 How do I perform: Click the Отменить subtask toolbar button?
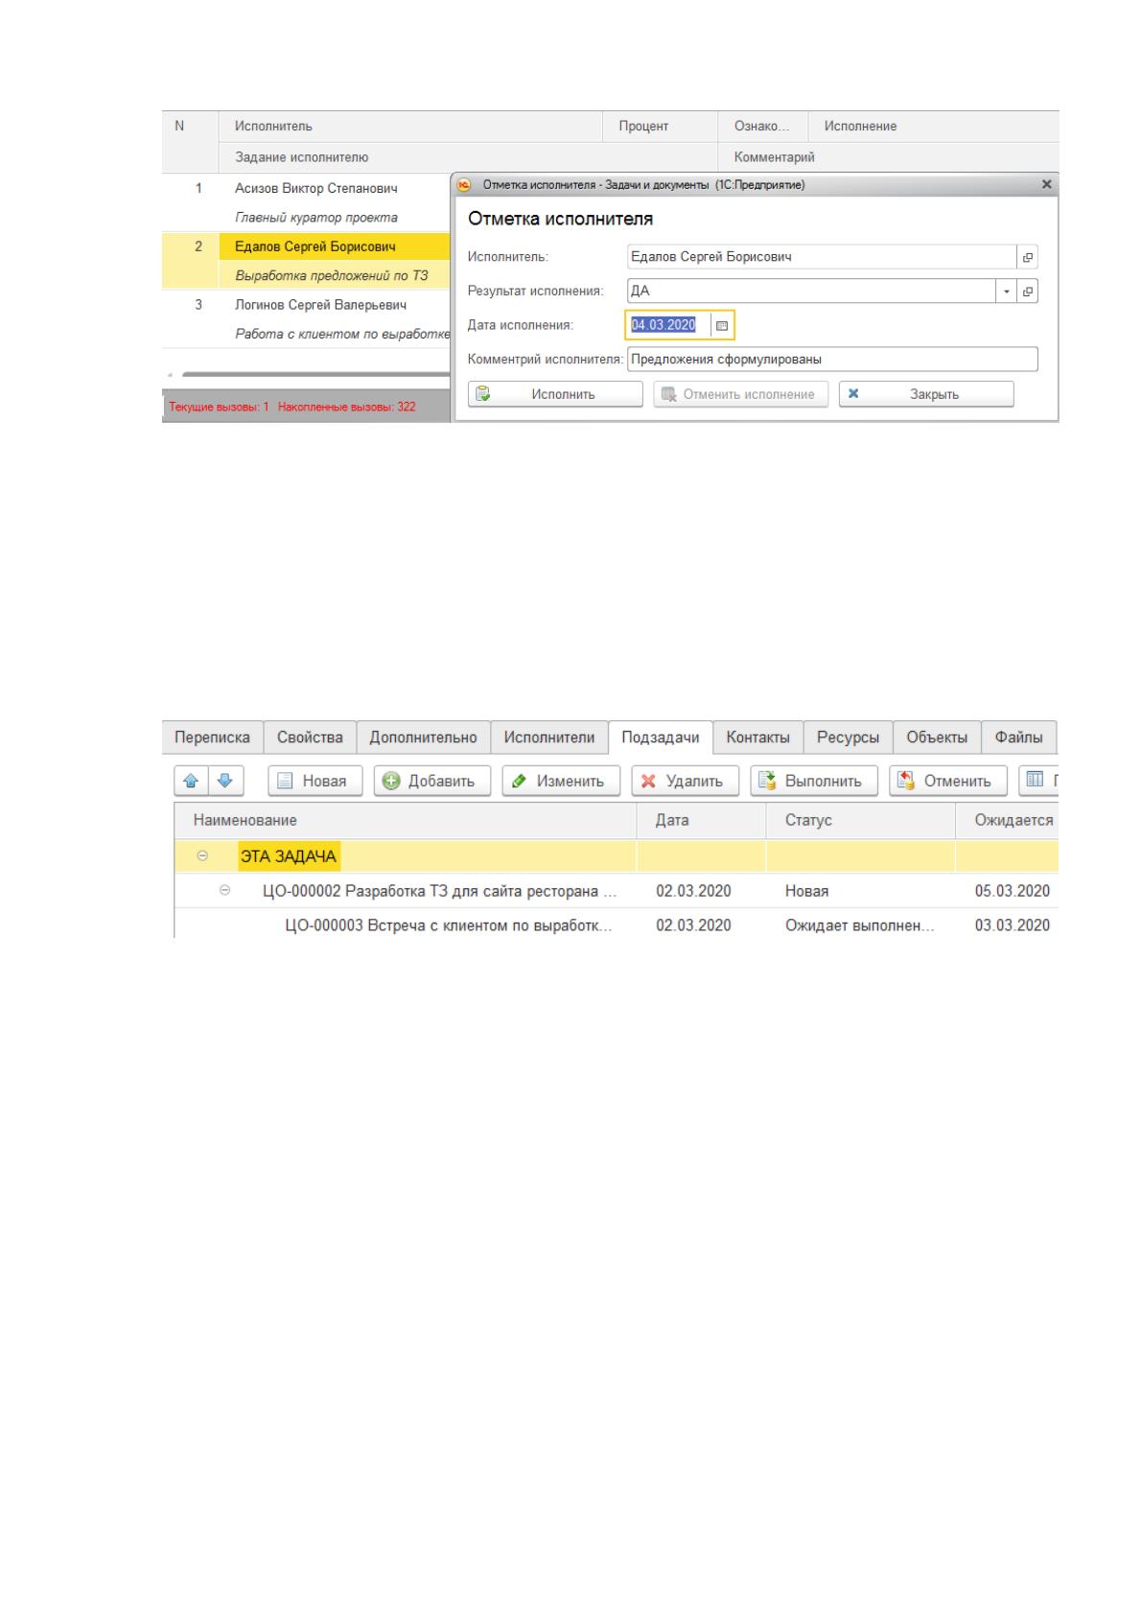(x=947, y=781)
